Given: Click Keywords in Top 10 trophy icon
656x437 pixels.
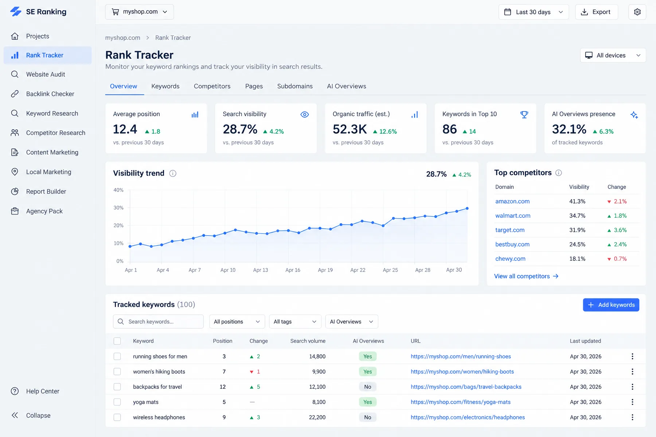Looking at the screenshot, I should click(524, 115).
